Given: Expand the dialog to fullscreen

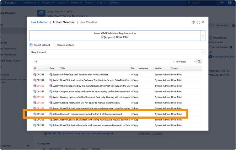Looking at the screenshot, I should [198, 22].
